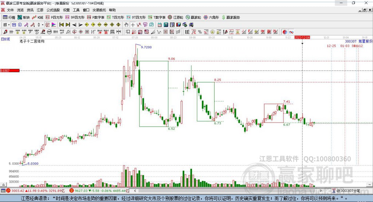Click the red date marker 2023-12-04
Image resolution: width=373 pixels, height=202 pixels.
[302, 38]
